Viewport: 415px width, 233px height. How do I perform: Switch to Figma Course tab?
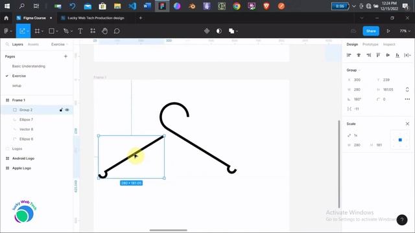(x=34, y=18)
